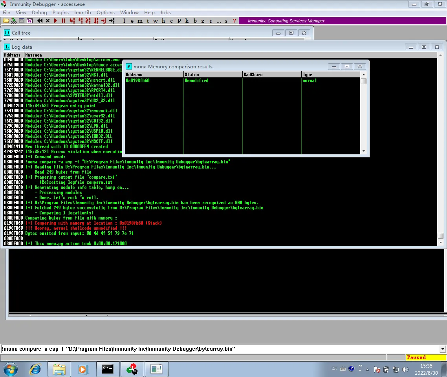Open the View menu
The width and height of the screenshot is (447, 377).
tap(21, 13)
